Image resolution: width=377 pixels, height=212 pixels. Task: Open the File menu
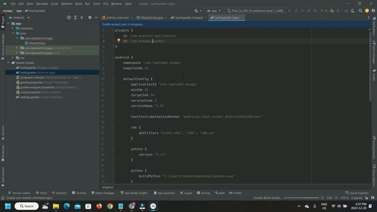(13, 4)
